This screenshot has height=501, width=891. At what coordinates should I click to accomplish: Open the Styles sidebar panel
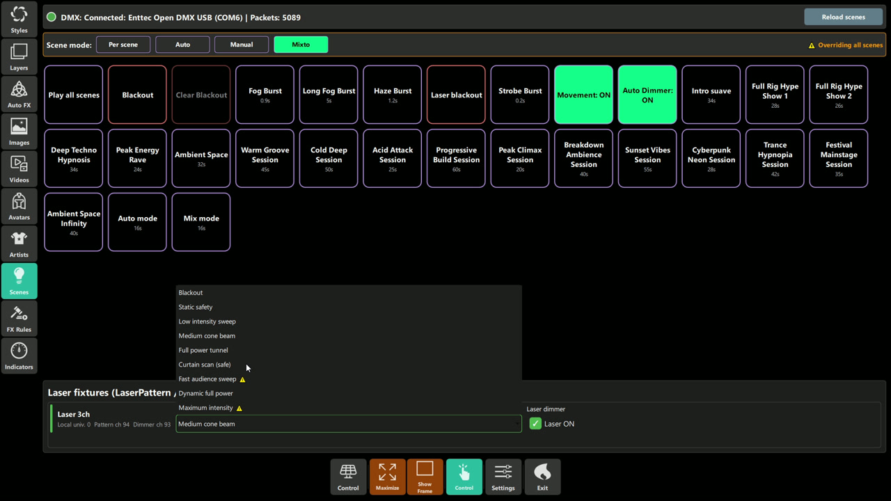click(19, 19)
